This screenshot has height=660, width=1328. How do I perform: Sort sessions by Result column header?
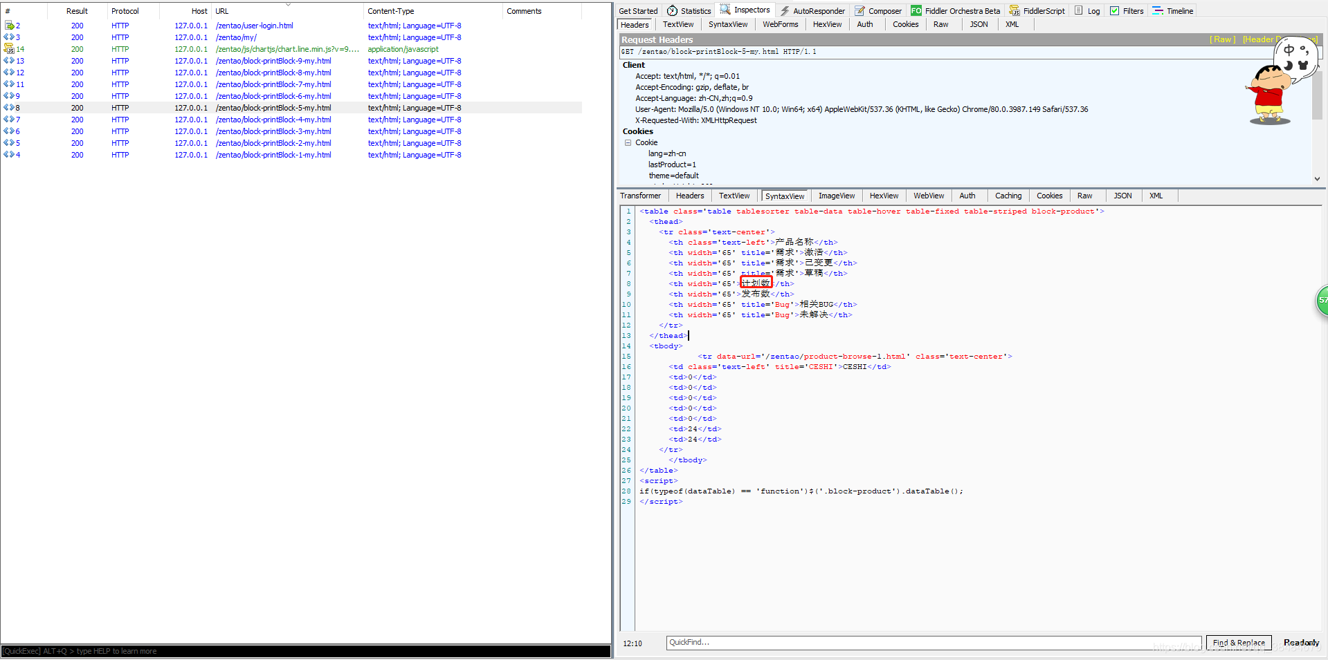coord(77,11)
